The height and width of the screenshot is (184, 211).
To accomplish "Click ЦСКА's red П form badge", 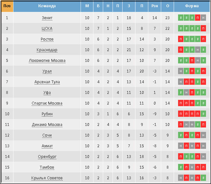I will point(203,28).
